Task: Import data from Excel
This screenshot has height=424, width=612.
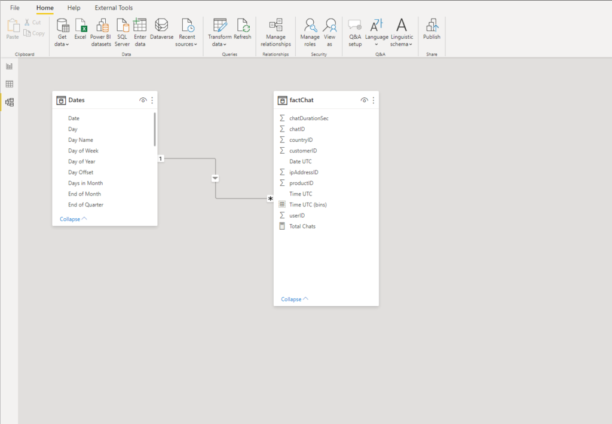Action: [x=81, y=29]
